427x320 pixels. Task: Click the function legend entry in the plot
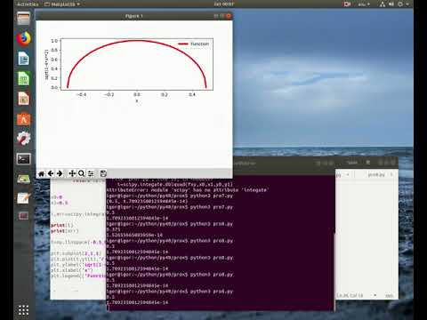[x=194, y=44]
